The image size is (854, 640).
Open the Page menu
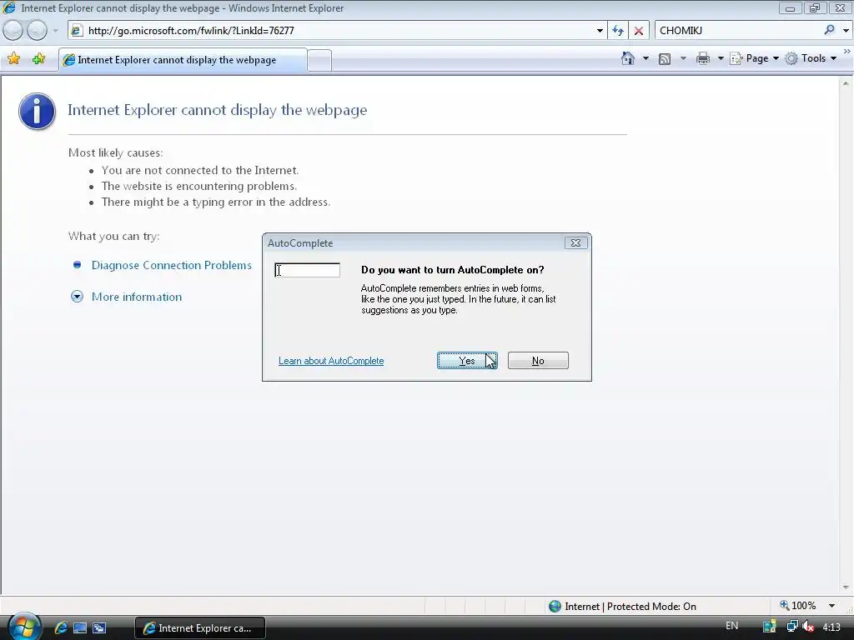pos(754,58)
